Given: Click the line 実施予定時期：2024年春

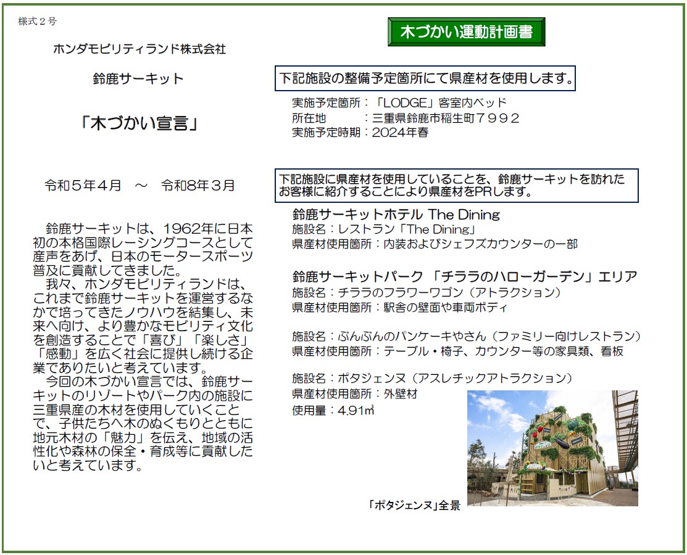Looking at the screenshot, I should click(360, 133).
